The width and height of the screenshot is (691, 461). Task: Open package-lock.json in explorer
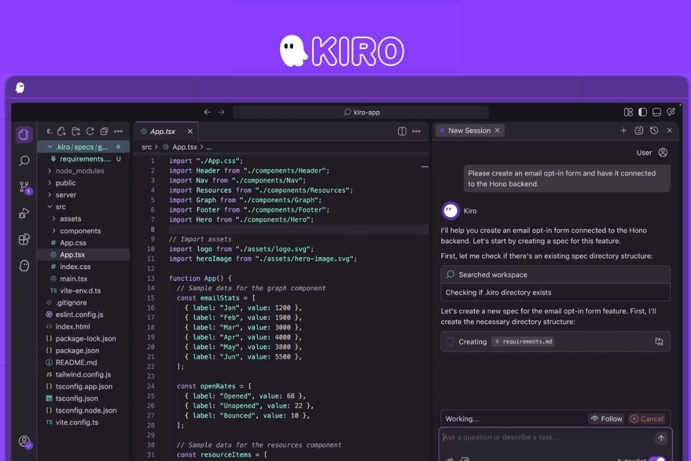pyautogui.click(x=83, y=339)
